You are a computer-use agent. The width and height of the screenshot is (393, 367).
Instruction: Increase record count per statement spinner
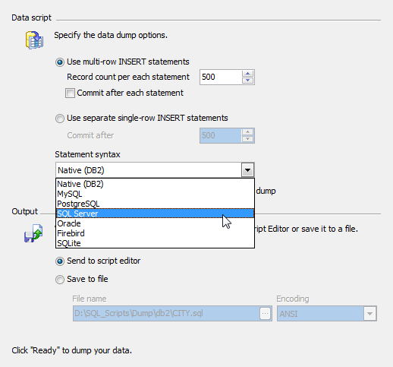(x=247, y=74)
